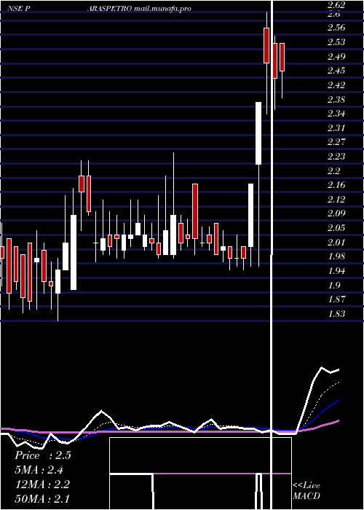Image resolution: width=364 pixels, height=510 pixels.
Task: Click the '50MA : 2.1' readout
Action: point(42,498)
